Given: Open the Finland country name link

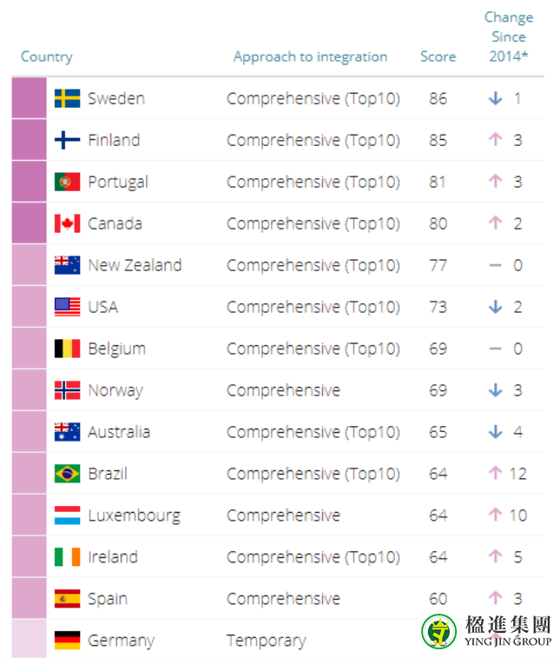Looking at the screenshot, I should [114, 140].
